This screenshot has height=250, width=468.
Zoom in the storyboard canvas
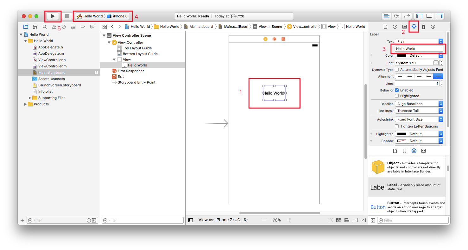(x=289, y=220)
